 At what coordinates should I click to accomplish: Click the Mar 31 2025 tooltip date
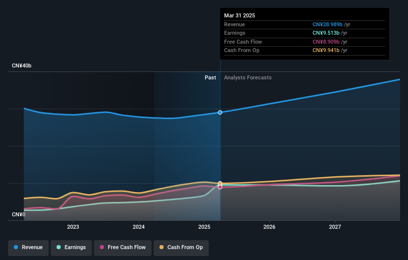click(240, 15)
